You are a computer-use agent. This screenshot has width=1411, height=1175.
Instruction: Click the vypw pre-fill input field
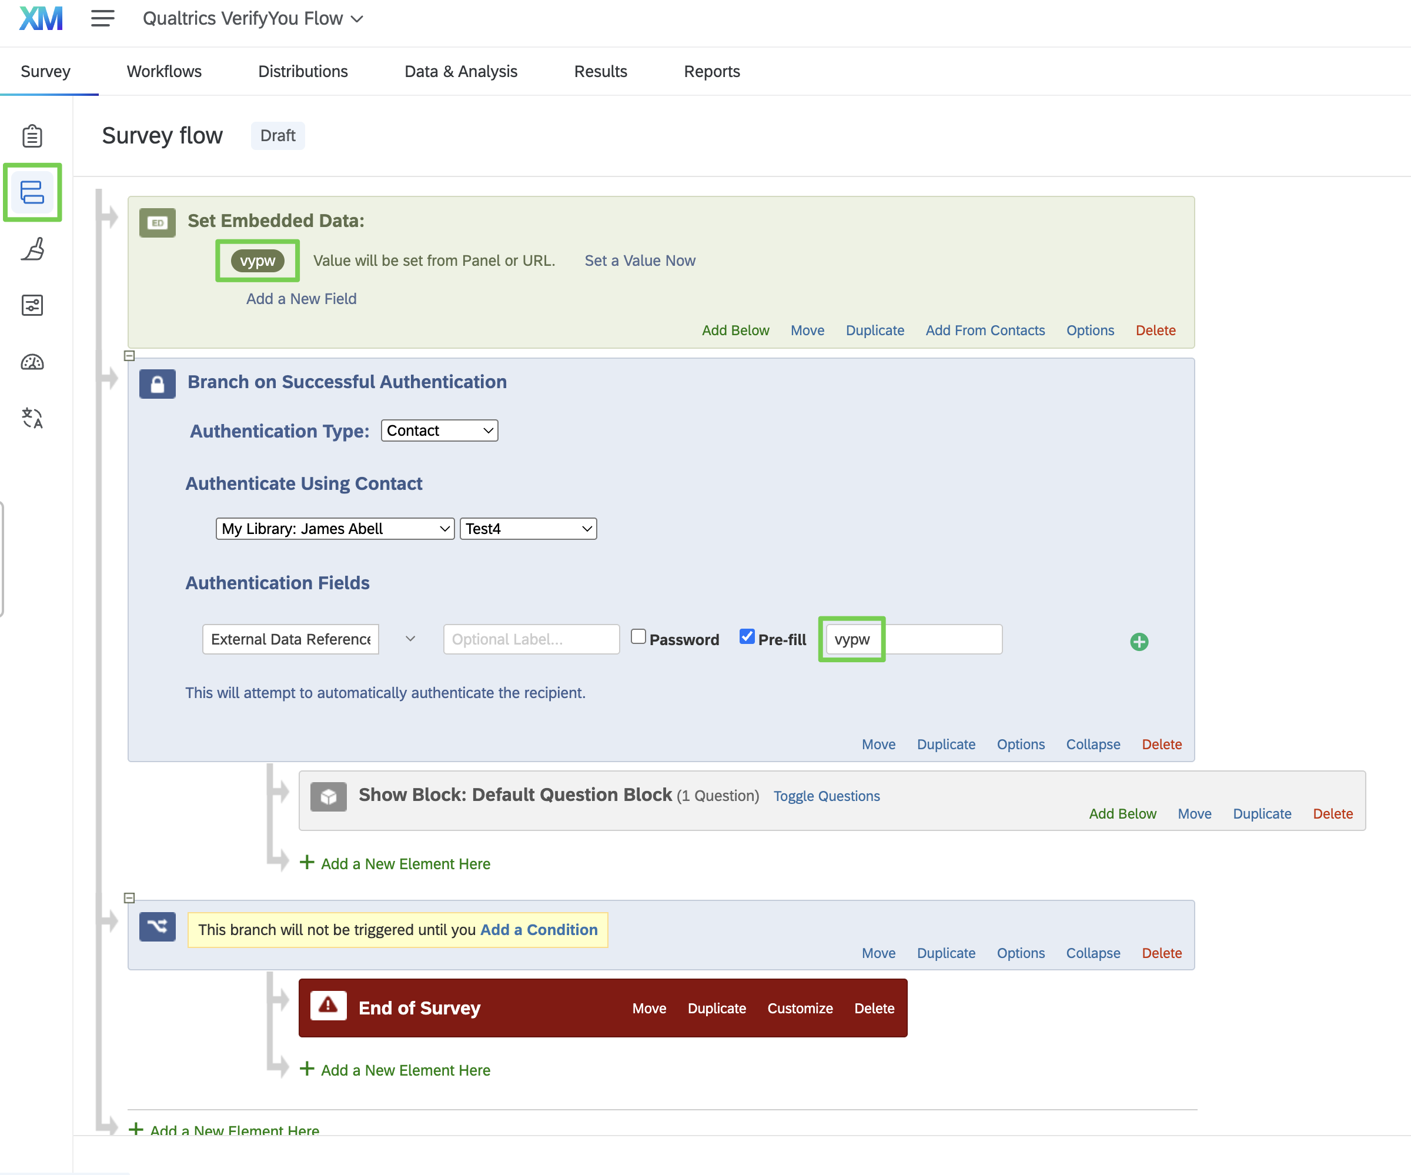point(914,639)
